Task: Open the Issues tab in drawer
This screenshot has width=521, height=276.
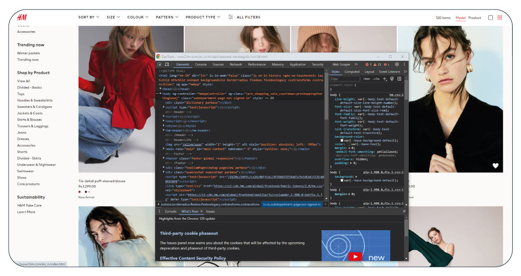Action: 210,211
